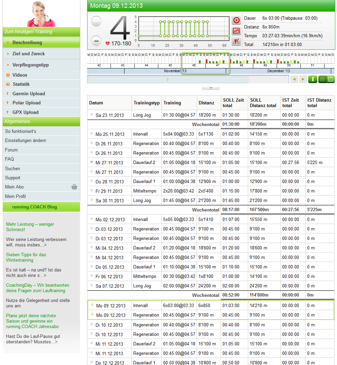Select status circle for Mi 27.11.2013 Dauerlauf 2
This screenshot has width=337, height=365.
coord(92,162)
